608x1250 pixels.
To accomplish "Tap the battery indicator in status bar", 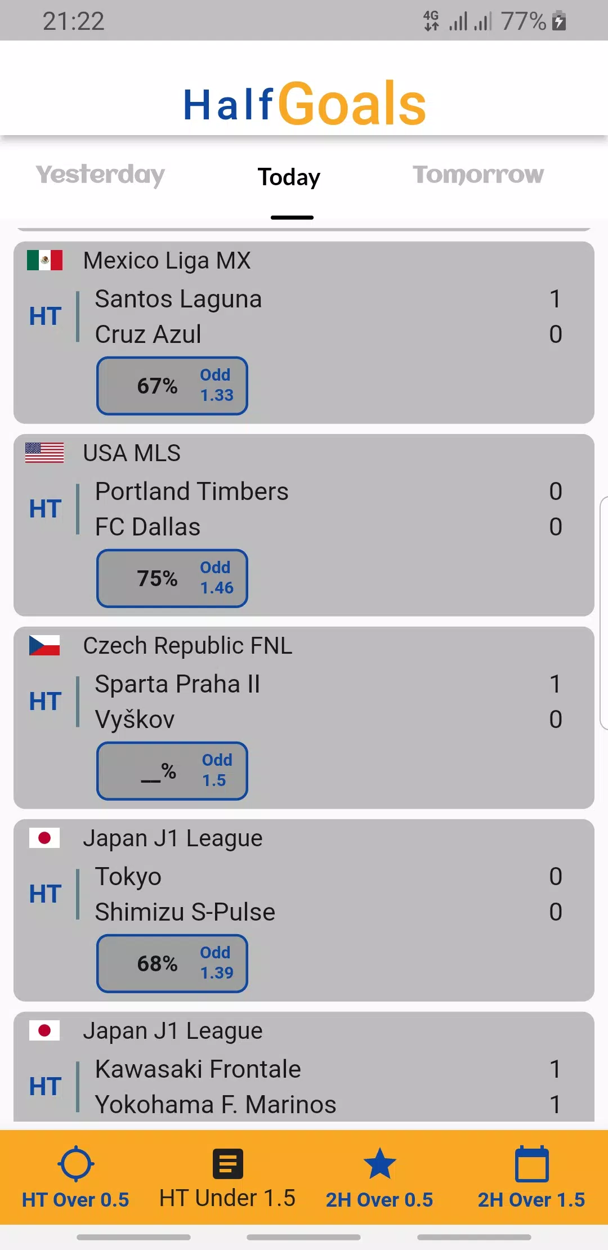I will [x=559, y=21].
